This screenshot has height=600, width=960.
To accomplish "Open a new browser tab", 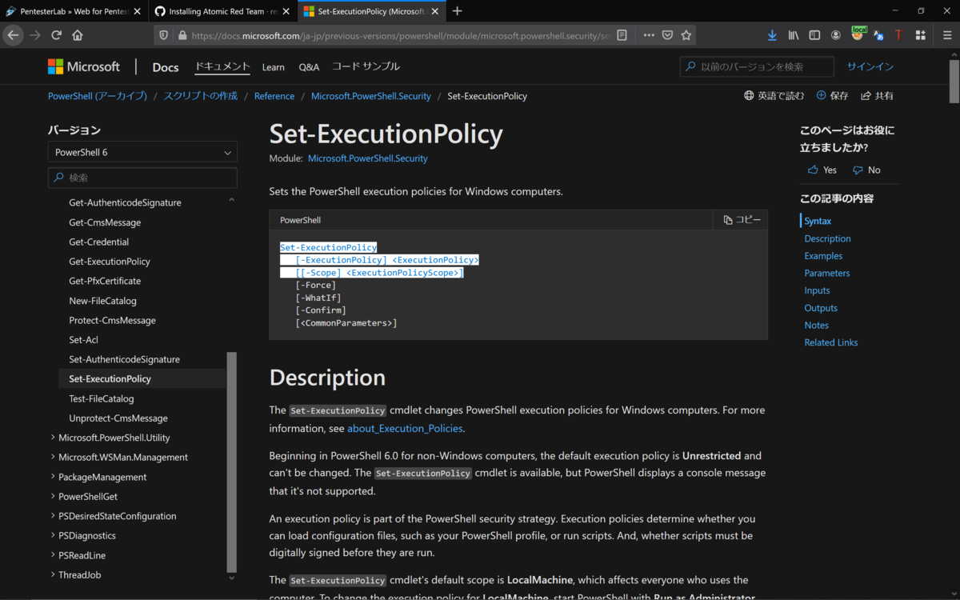I will coord(457,11).
